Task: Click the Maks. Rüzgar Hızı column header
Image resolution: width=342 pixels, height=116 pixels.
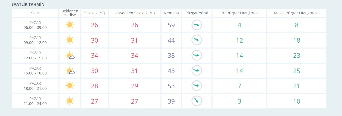Action: (296, 13)
